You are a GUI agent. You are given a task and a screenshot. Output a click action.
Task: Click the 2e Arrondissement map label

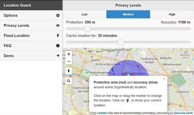tap(108, 64)
